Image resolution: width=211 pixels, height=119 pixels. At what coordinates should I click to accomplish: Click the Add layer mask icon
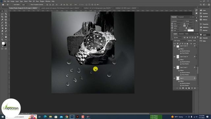coord(183,88)
